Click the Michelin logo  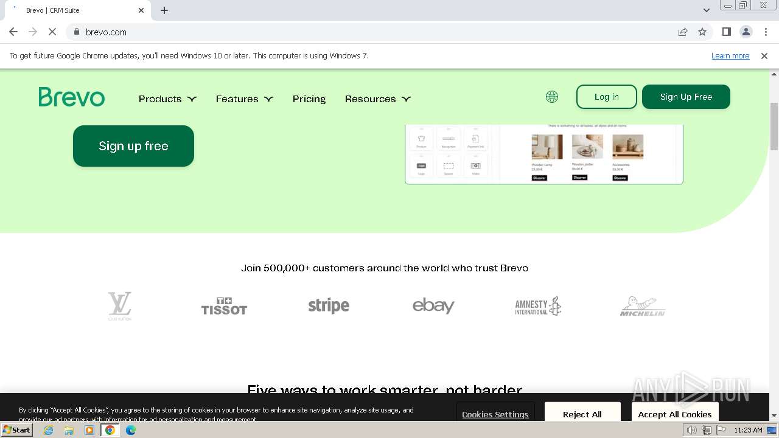tap(643, 306)
